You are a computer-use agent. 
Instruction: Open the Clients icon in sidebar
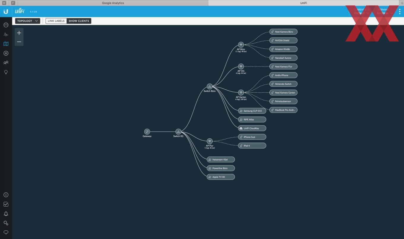6,63
